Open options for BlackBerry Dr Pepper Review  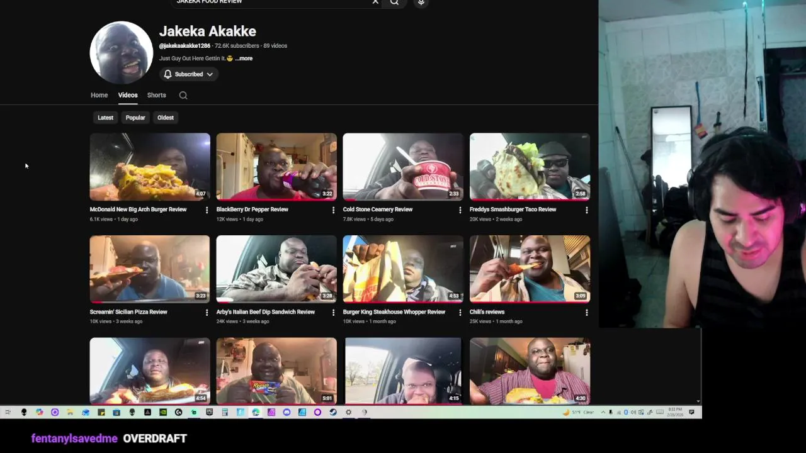(x=333, y=210)
